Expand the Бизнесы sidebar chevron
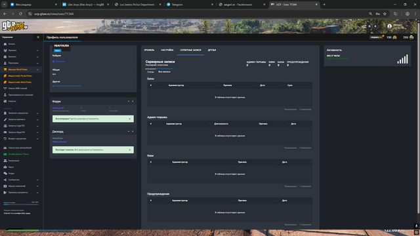420x236 pixels. 37,57
